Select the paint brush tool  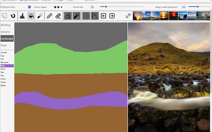(23, 16)
